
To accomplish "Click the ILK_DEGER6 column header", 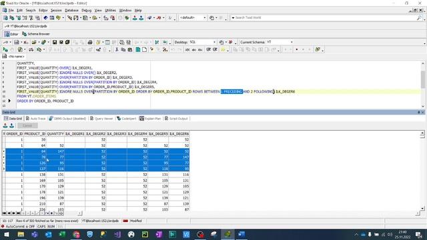I will pyautogui.click(x=179, y=134).
